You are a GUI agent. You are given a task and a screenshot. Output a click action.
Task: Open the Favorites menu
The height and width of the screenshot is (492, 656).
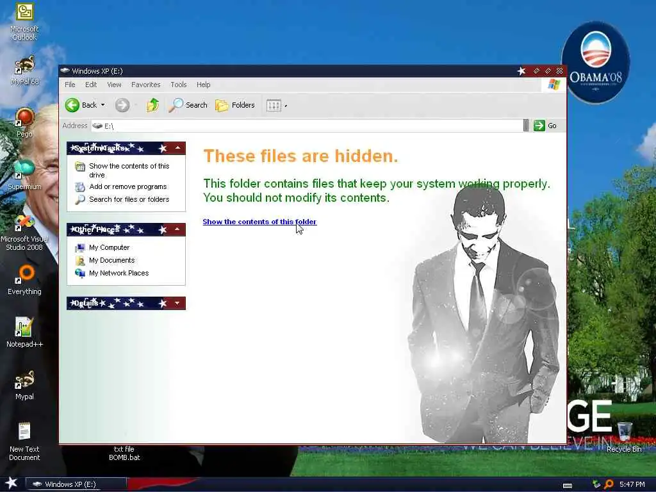145,85
